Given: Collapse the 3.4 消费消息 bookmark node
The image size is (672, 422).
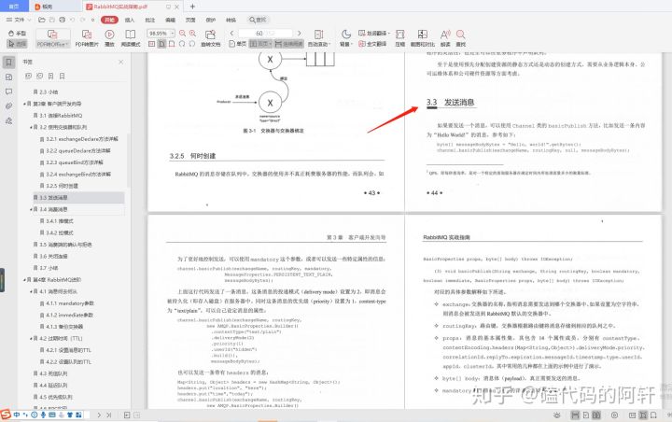Looking at the screenshot, I should [31, 209].
